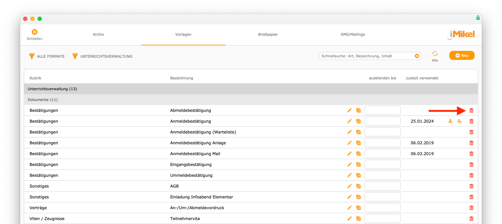This screenshot has height=224, width=502.
Task: Click ausblenden bis field for Teilnehmervita
Action: [383, 219]
